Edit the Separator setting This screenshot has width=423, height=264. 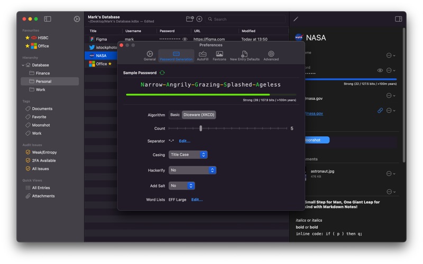coord(185,141)
